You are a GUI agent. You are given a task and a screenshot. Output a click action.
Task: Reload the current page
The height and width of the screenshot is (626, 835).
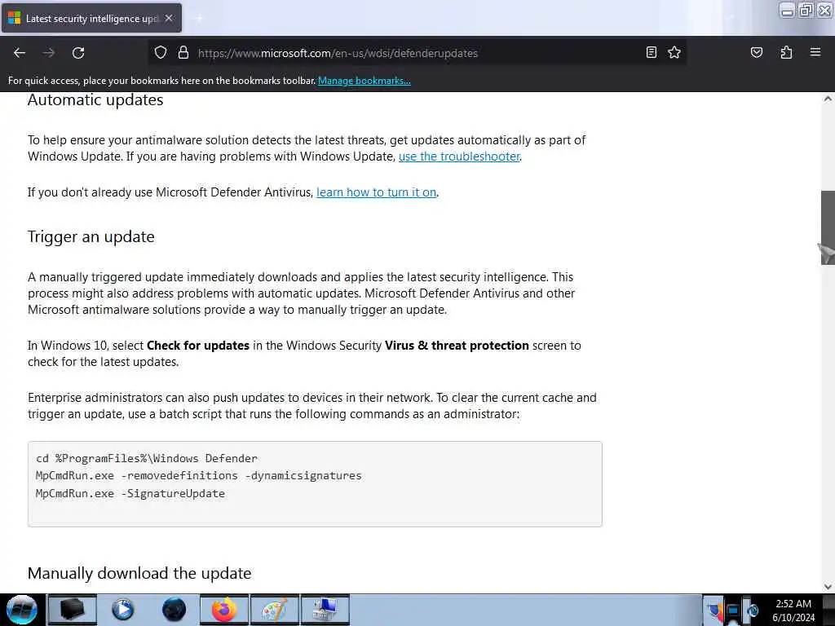tap(78, 53)
